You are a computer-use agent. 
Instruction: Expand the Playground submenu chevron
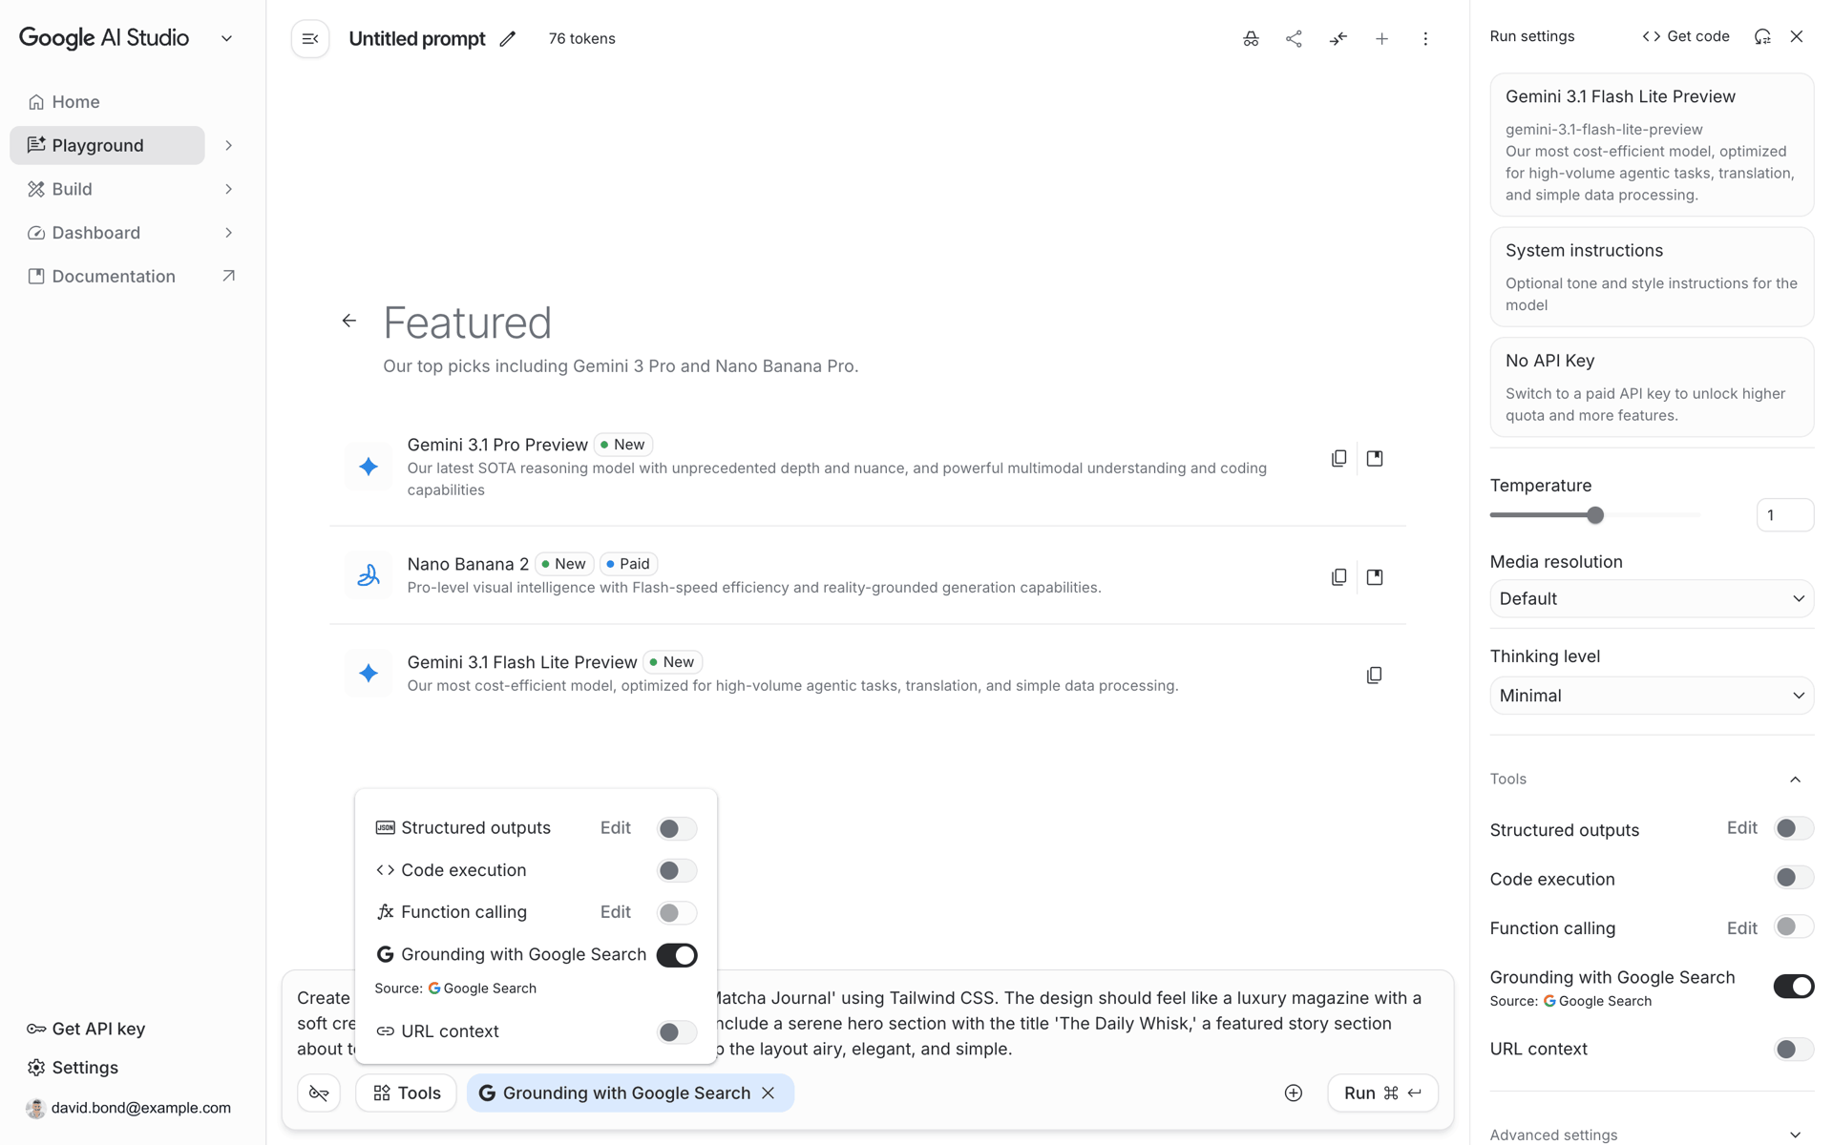228,145
